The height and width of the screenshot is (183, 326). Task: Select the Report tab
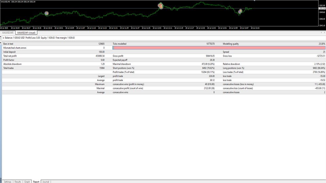pos(36,182)
